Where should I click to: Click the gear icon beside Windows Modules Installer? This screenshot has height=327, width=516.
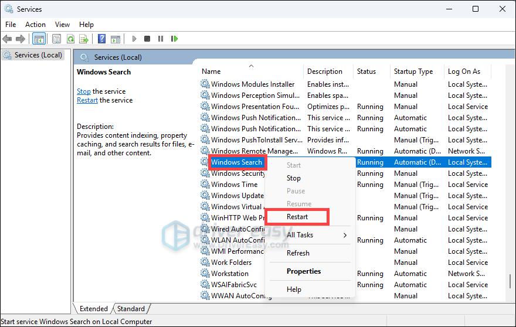coord(205,84)
